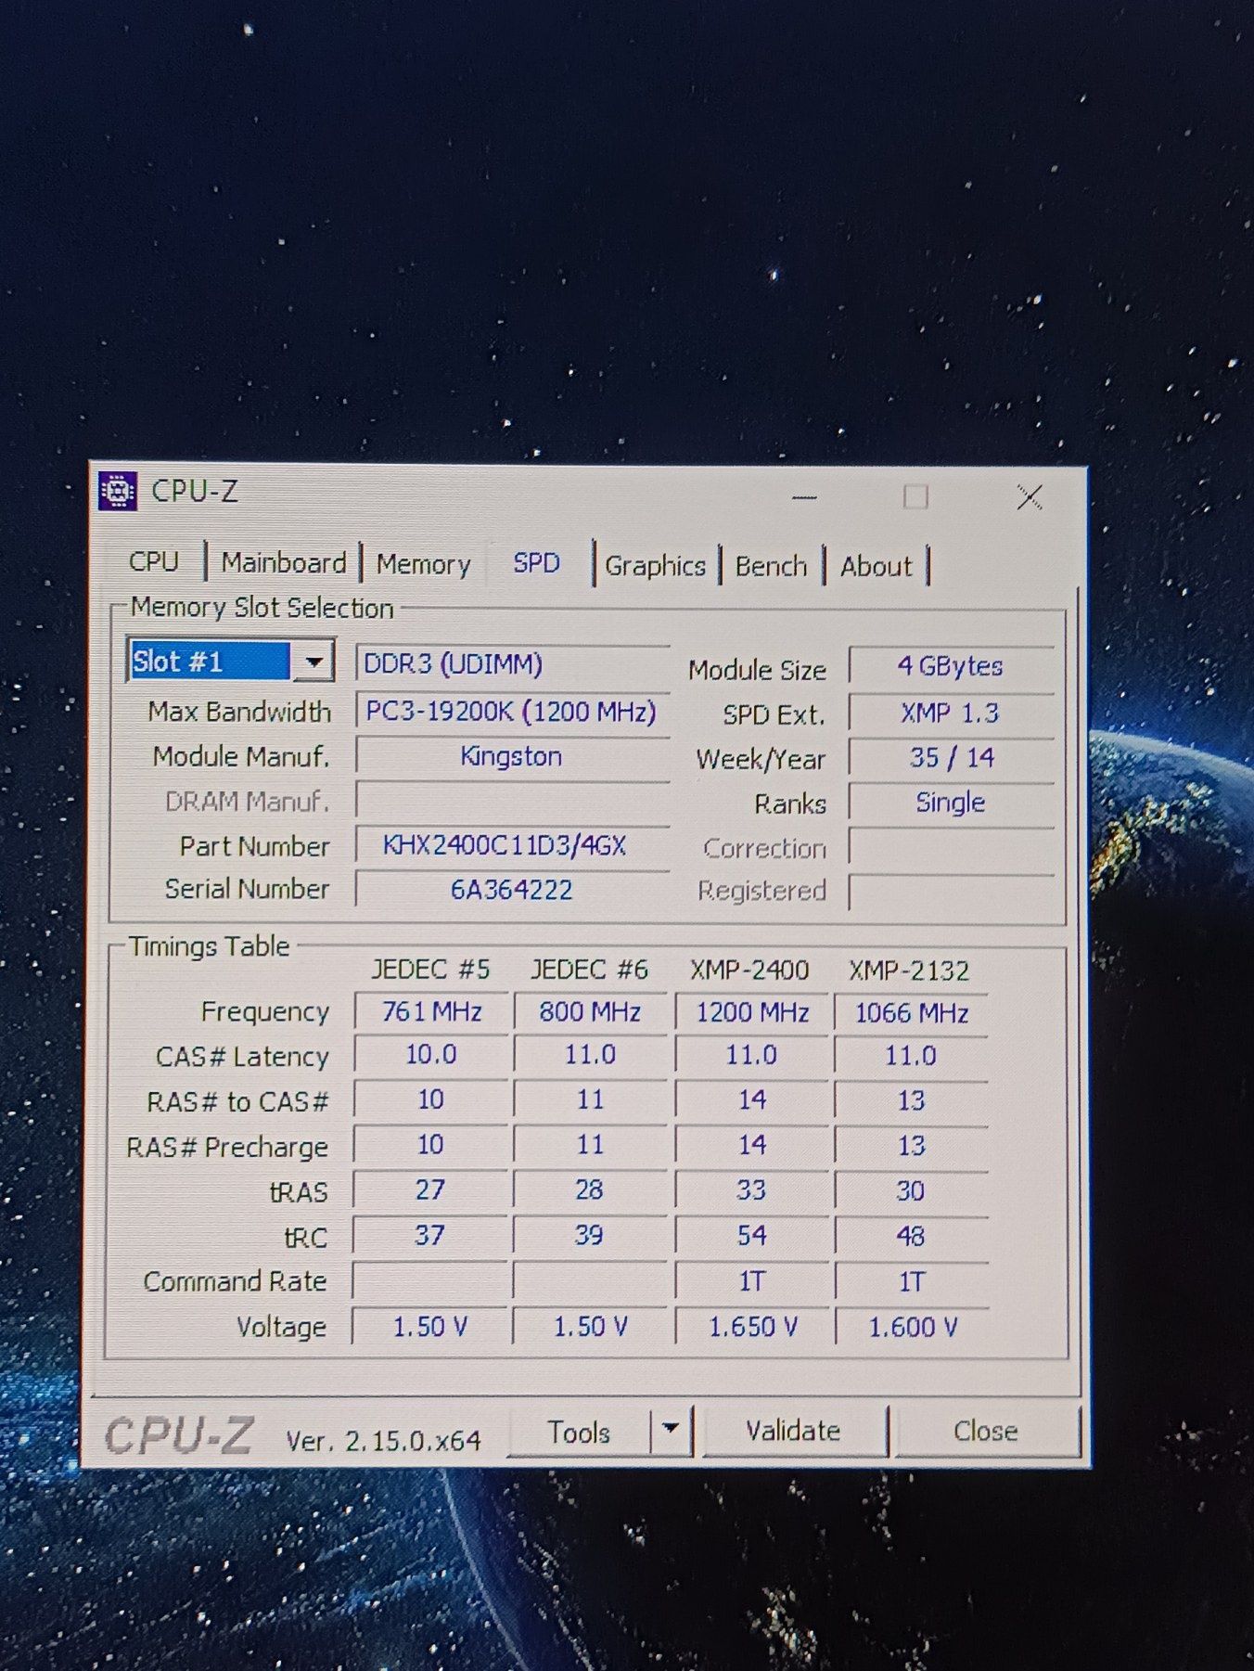Click the 4 GBytes module size value
Screen dimensions: 1254x1671
(951, 666)
